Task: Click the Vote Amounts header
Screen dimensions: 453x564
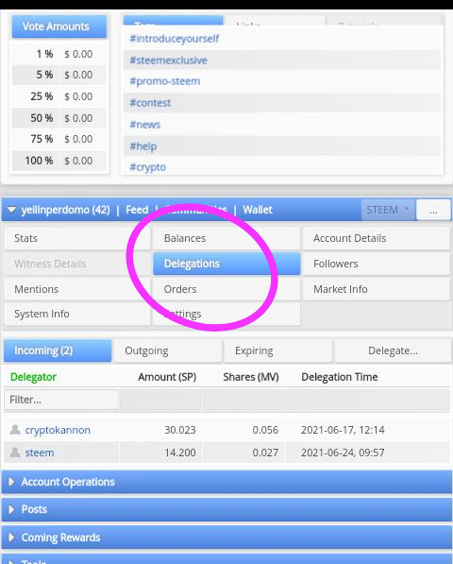Action: click(x=59, y=26)
